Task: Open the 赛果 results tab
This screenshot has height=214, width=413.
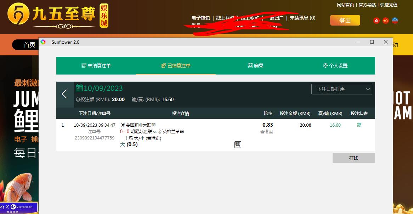Action: [255, 66]
